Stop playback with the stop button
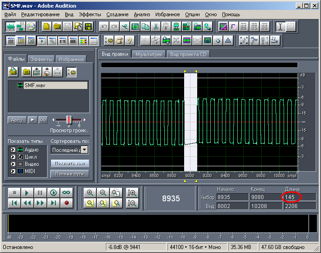Viewport: 321px width, 253px height. (14, 193)
